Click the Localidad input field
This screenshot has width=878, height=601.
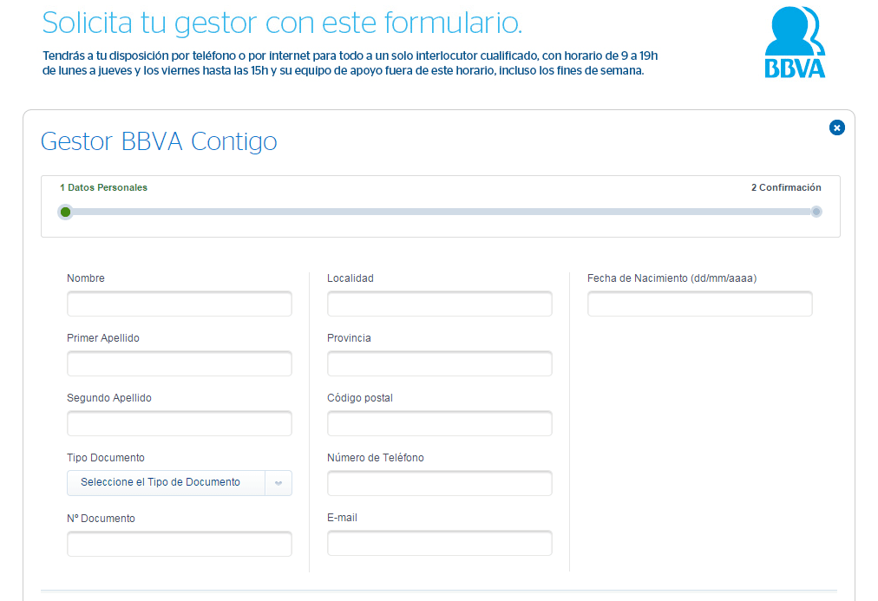pyautogui.click(x=440, y=304)
